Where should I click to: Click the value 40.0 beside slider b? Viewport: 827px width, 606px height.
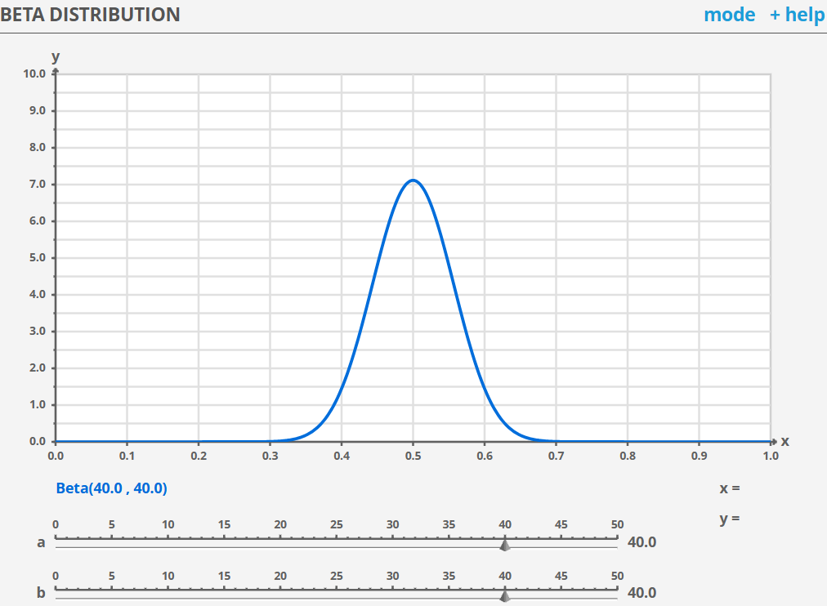click(641, 593)
